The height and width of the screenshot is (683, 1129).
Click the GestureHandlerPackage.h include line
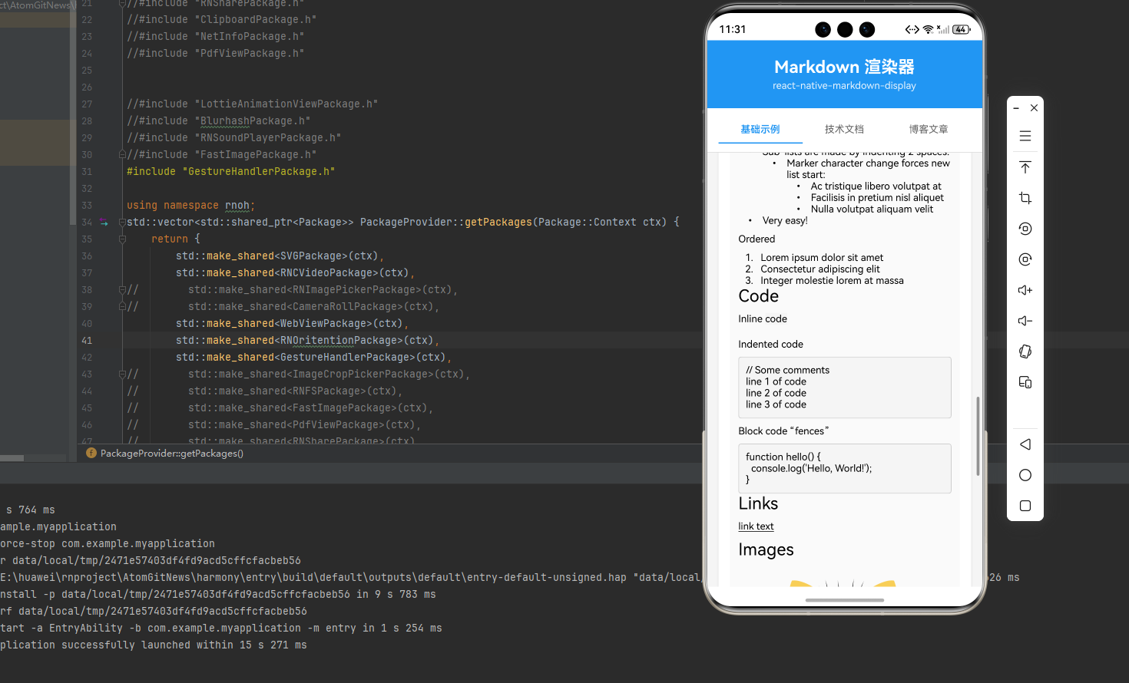click(231, 172)
